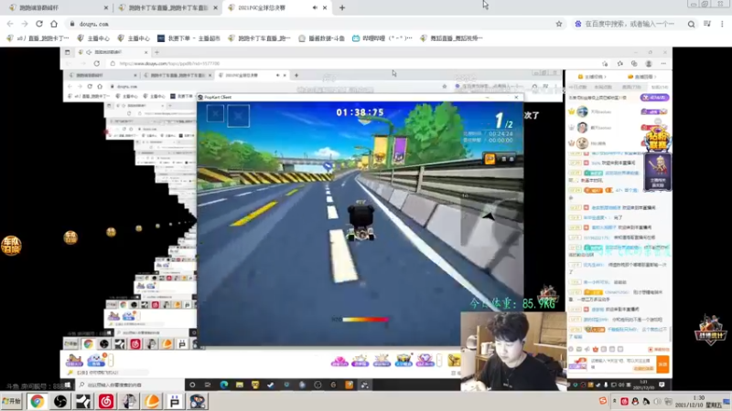732x411 pixels.
Task: Click the Baidu search input box
Action: click(x=630, y=24)
